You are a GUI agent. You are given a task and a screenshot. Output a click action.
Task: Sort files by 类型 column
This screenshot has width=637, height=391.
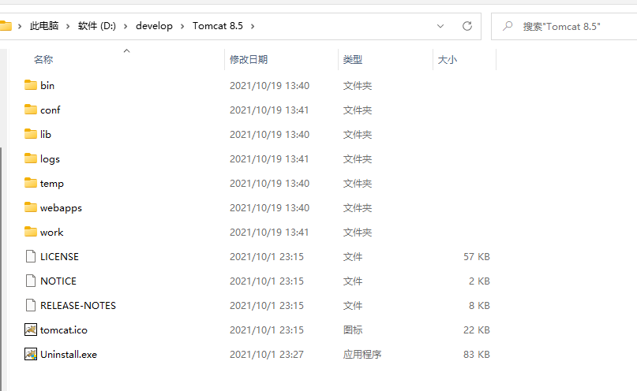[x=352, y=60]
